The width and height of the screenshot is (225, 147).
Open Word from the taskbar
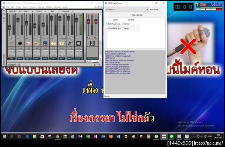(x=118, y=137)
